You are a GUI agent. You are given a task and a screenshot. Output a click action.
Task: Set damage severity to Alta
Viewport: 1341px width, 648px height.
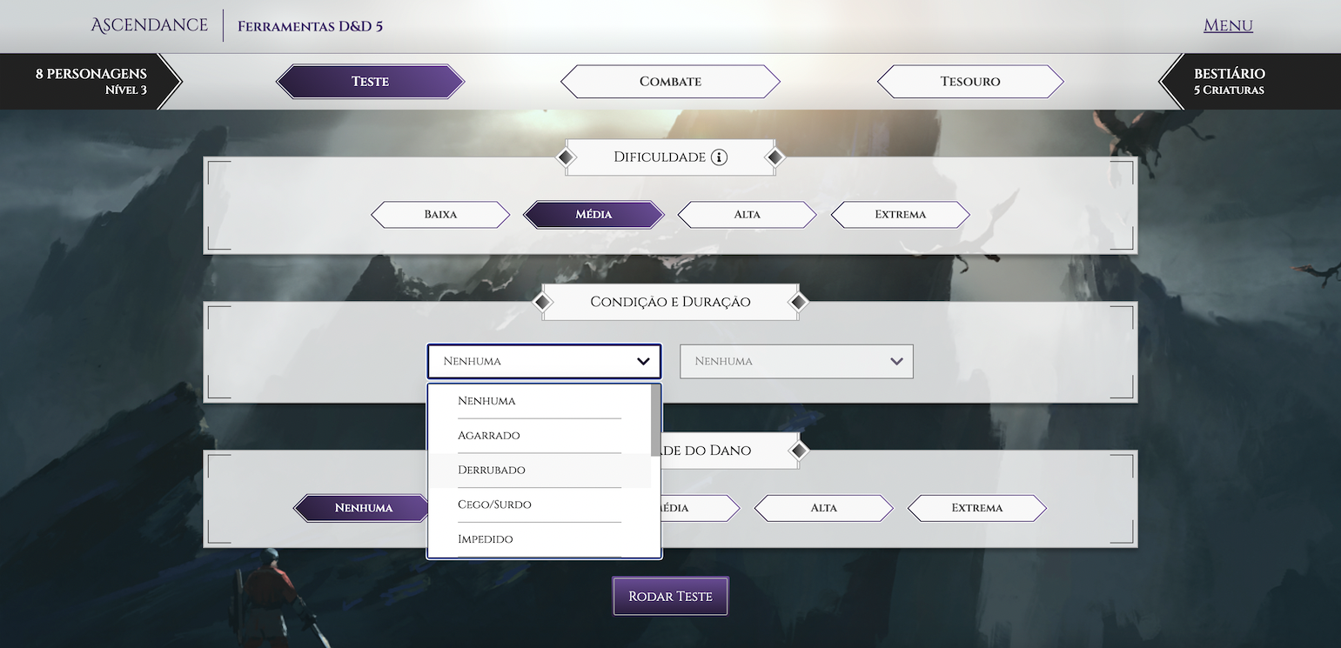tap(823, 508)
